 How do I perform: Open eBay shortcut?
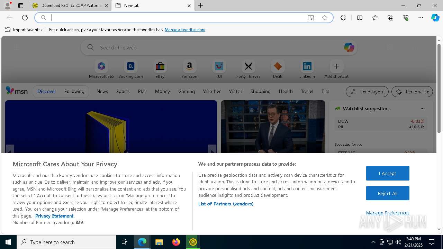pyautogui.click(x=160, y=69)
